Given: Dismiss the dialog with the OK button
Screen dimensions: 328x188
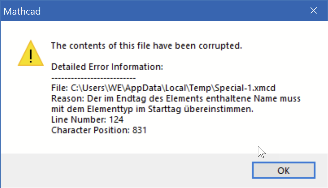Looking at the screenshot, I should point(283,170).
